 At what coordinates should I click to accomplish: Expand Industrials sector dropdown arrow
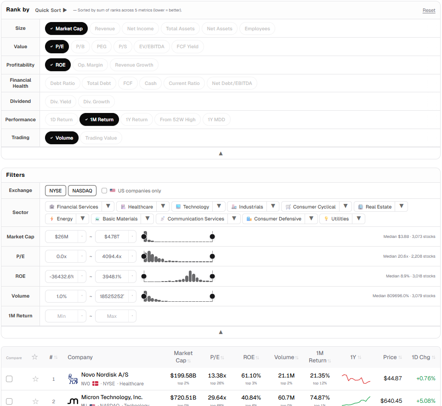(x=273, y=206)
